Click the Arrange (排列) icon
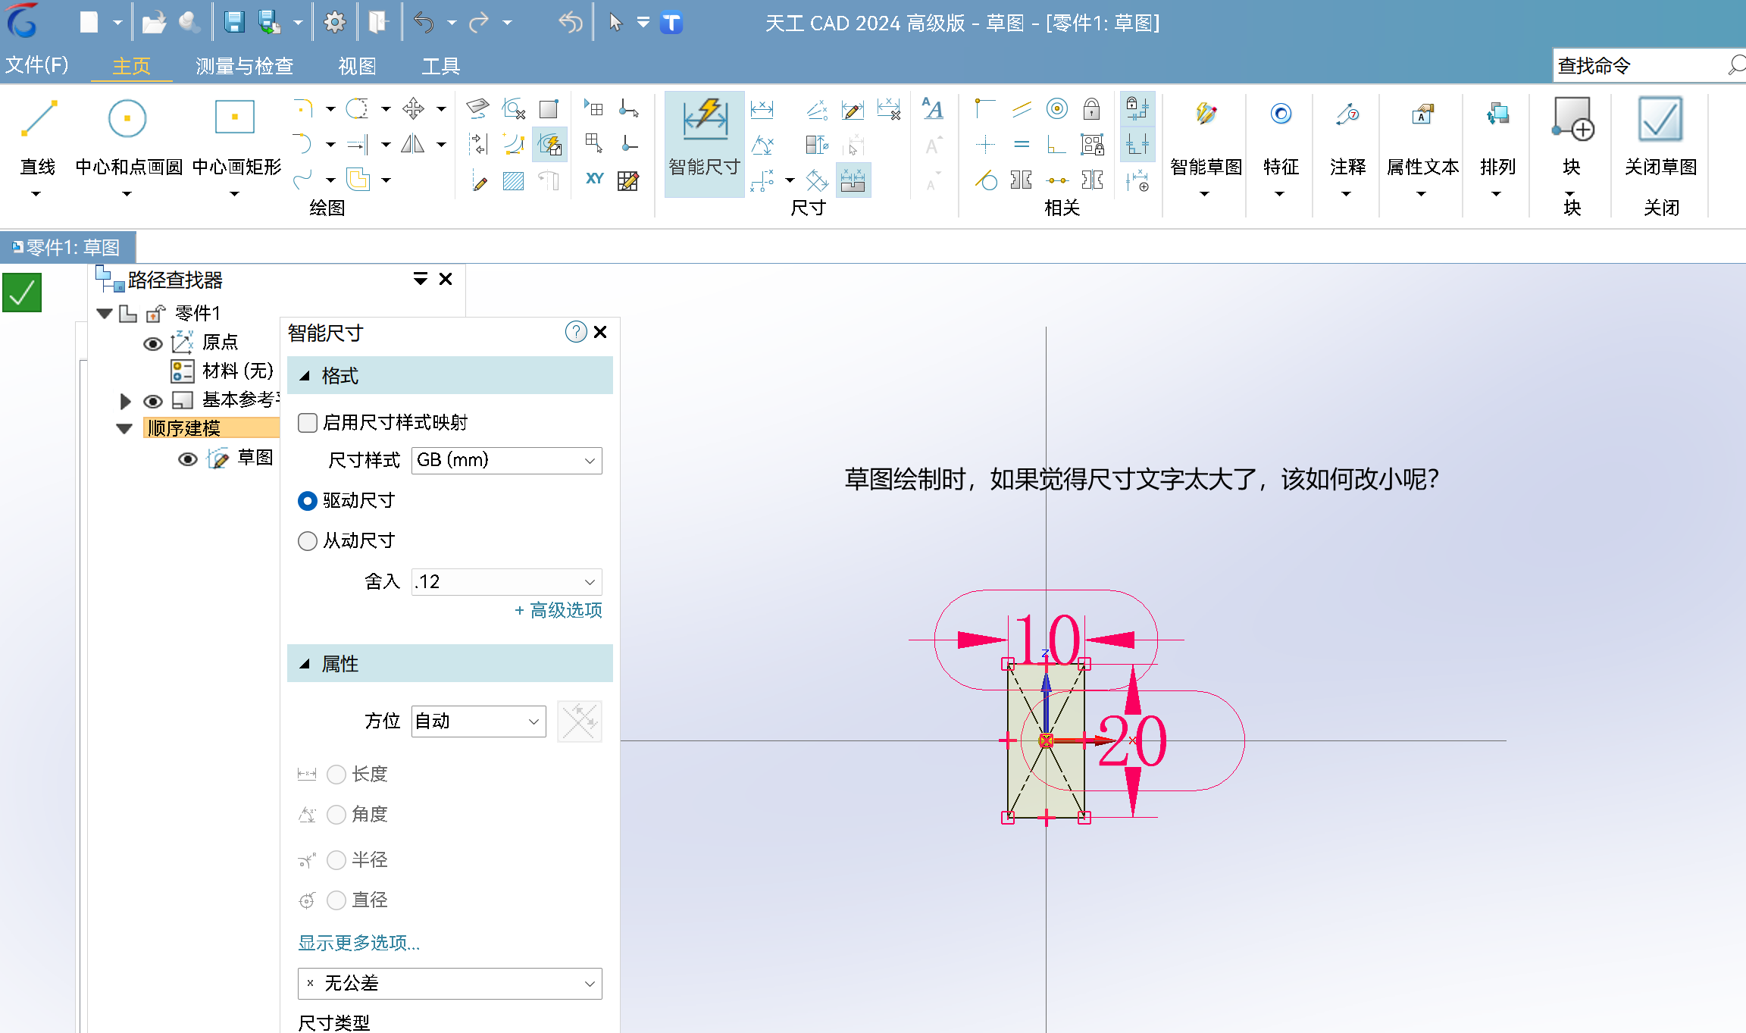Image resolution: width=1746 pixels, height=1033 pixels. [x=1497, y=114]
